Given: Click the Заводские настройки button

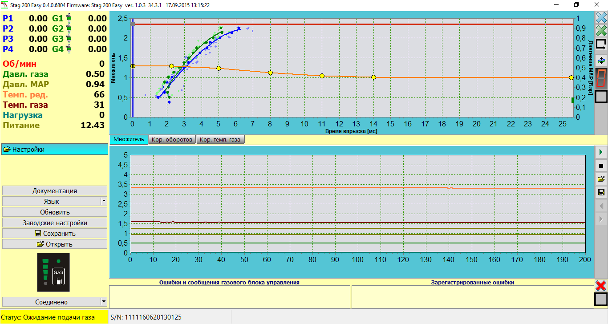Looking at the screenshot, I should click(x=55, y=223).
